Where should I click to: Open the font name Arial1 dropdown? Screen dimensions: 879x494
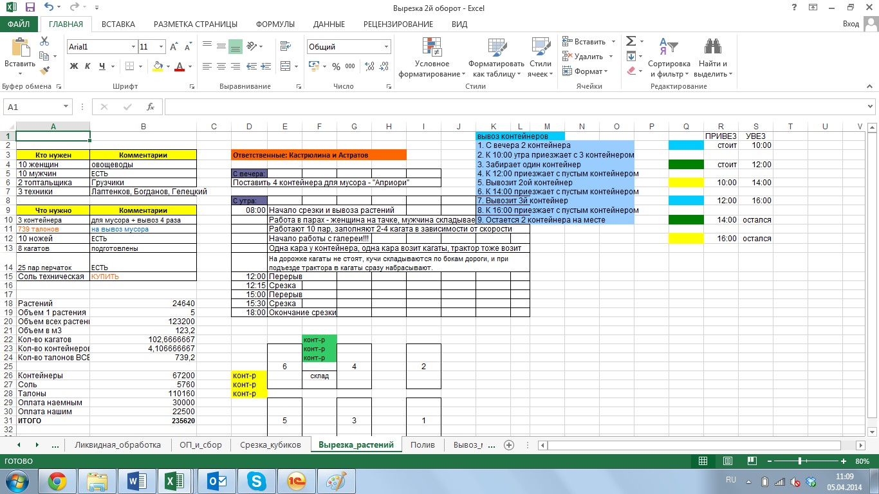[x=134, y=47]
